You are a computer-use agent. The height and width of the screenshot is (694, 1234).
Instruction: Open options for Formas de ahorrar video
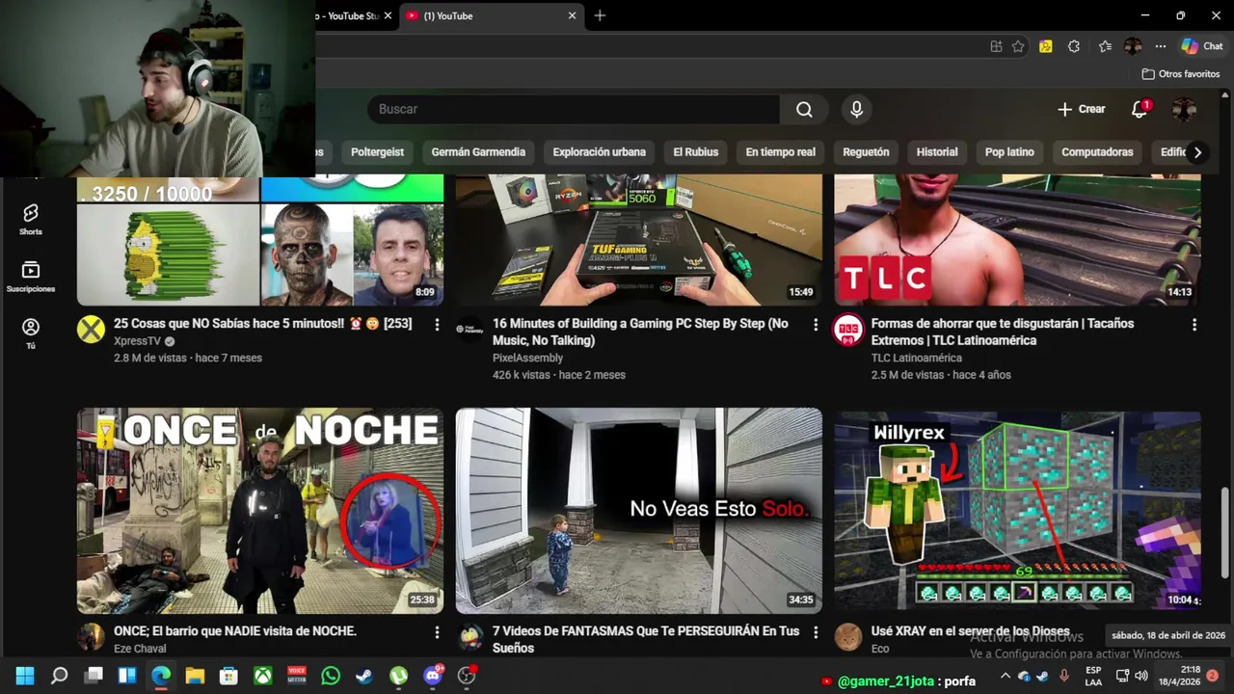coord(1194,325)
